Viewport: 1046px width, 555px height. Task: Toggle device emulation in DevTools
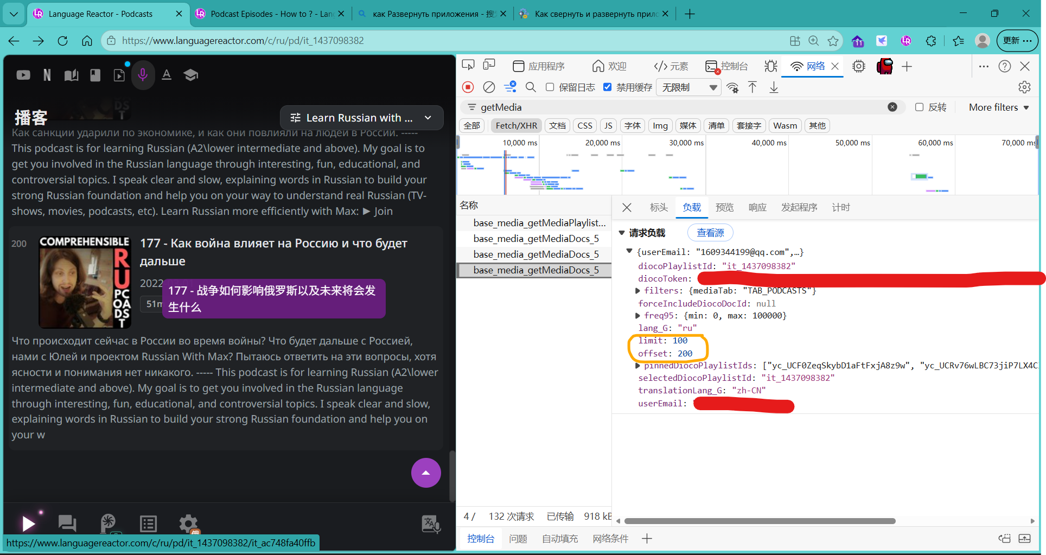(489, 66)
